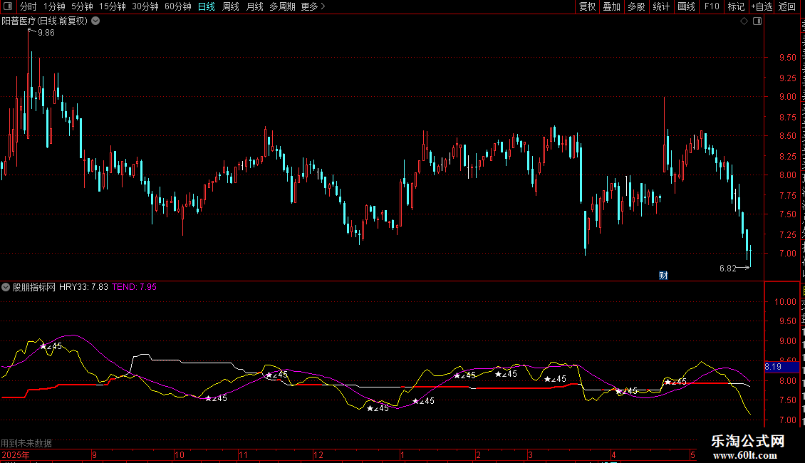The image size is (805, 463).
Task: Select the 日线 daily chart tab
Action: coord(207,6)
